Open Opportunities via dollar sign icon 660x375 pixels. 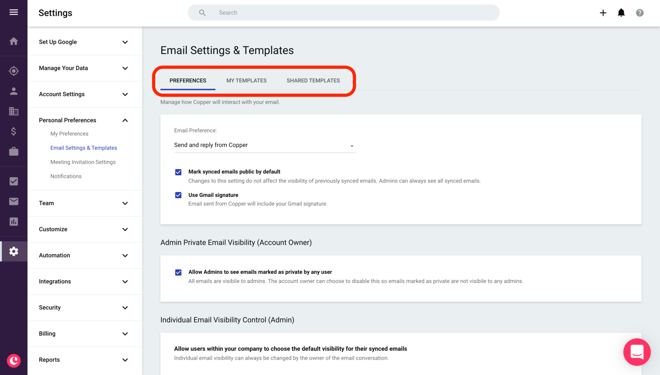[x=14, y=131]
